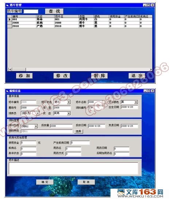Image resolution: width=171 pixels, height=200 pixels.
Task: Click the 类型 column header
Action: tap(86, 16)
